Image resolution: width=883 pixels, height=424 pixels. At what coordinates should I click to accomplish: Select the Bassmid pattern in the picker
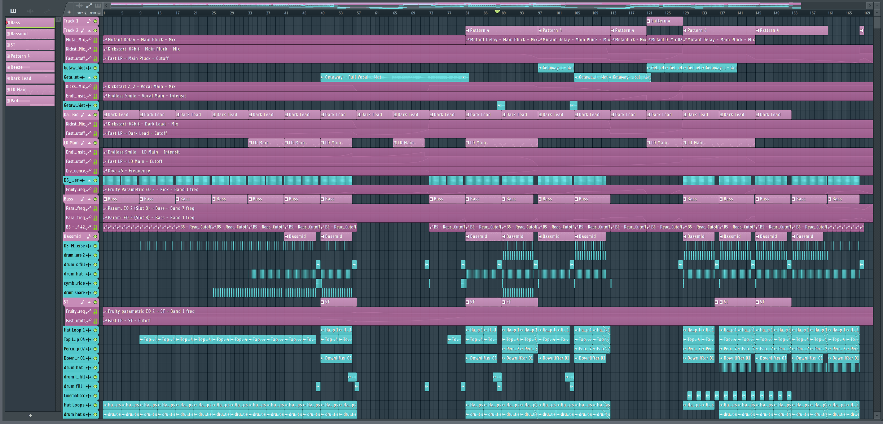[x=30, y=34]
